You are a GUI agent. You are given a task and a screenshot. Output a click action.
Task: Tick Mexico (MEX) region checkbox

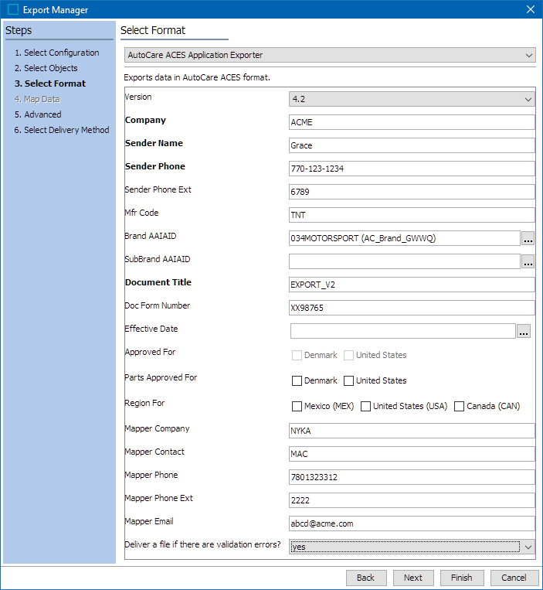[x=297, y=407]
